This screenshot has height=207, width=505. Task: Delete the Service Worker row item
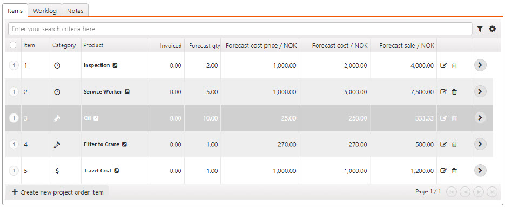pos(454,92)
